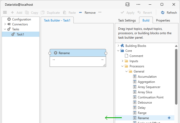
Task: Click the title bar dock icon
Action: click(x=127, y=4)
